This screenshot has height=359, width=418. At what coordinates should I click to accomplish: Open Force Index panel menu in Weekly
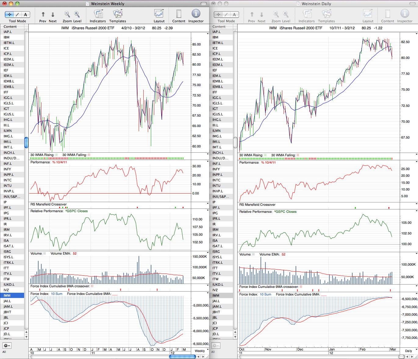pos(208,293)
